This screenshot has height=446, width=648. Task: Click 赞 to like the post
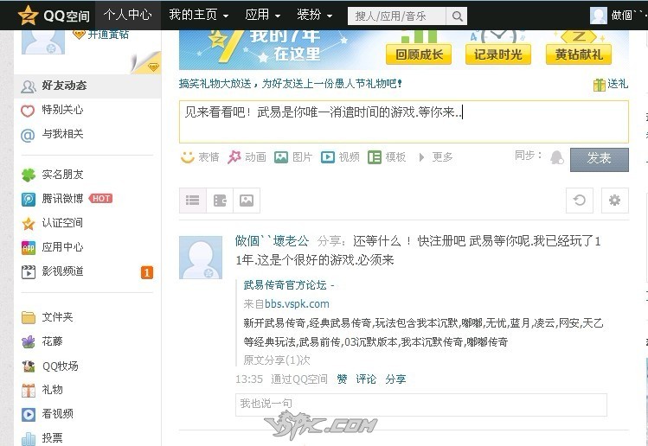(x=342, y=379)
